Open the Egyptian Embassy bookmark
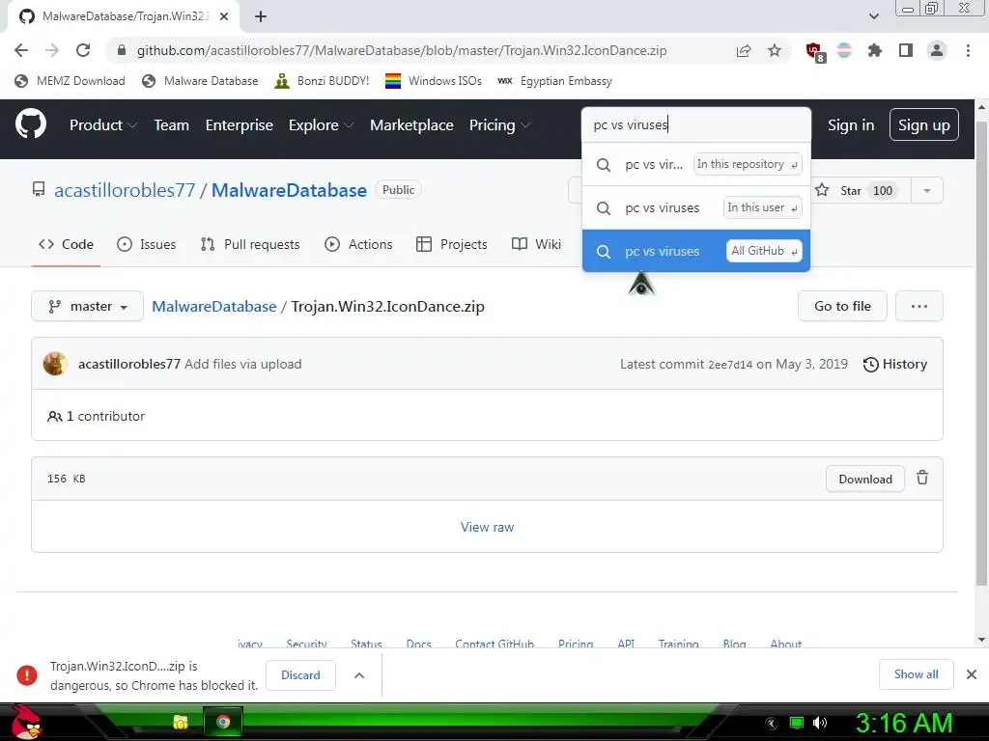Viewport: 989px width, 741px height. (x=555, y=81)
